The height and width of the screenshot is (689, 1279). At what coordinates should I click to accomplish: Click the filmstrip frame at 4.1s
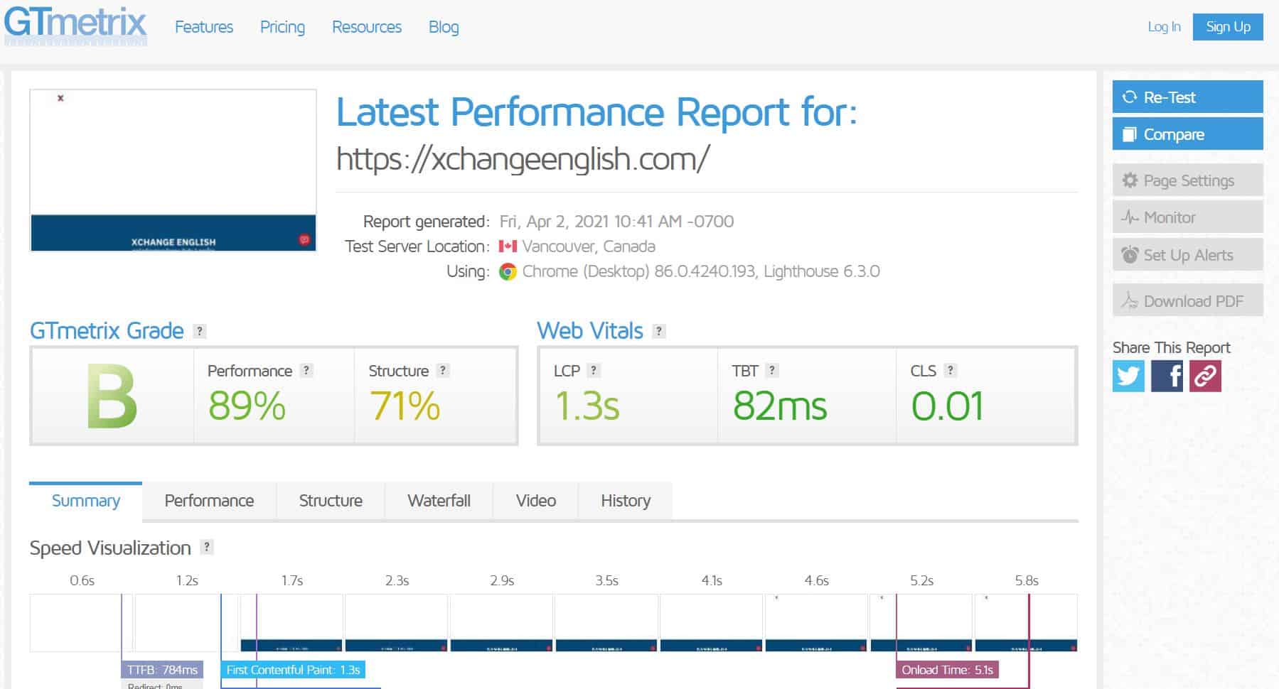point(711,623)
